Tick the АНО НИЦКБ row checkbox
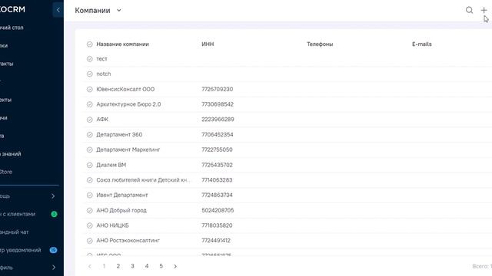The image size is (492, 276). click(90, 225)
